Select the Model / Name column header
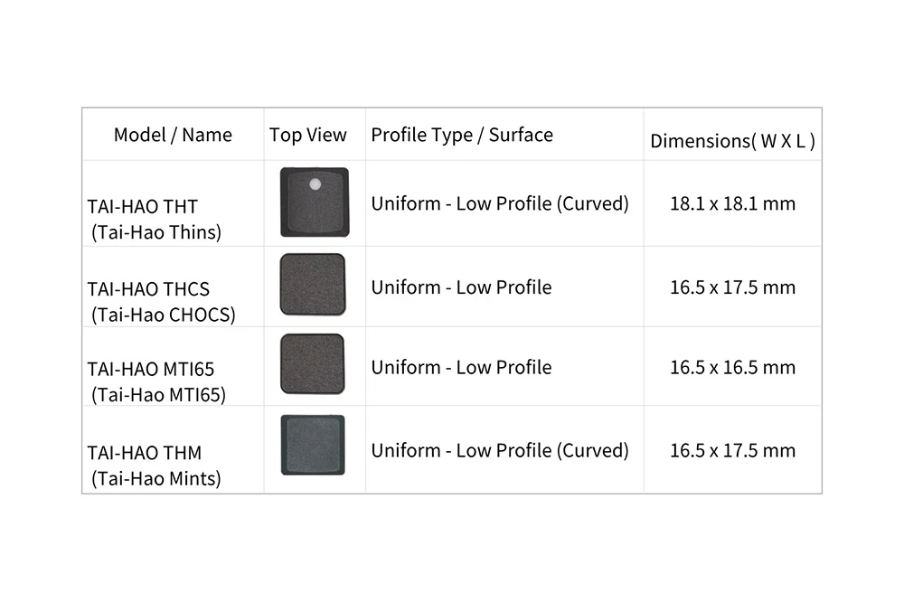Screen dimensions: 904x602 pyautogui.click(x=173, y=135)
